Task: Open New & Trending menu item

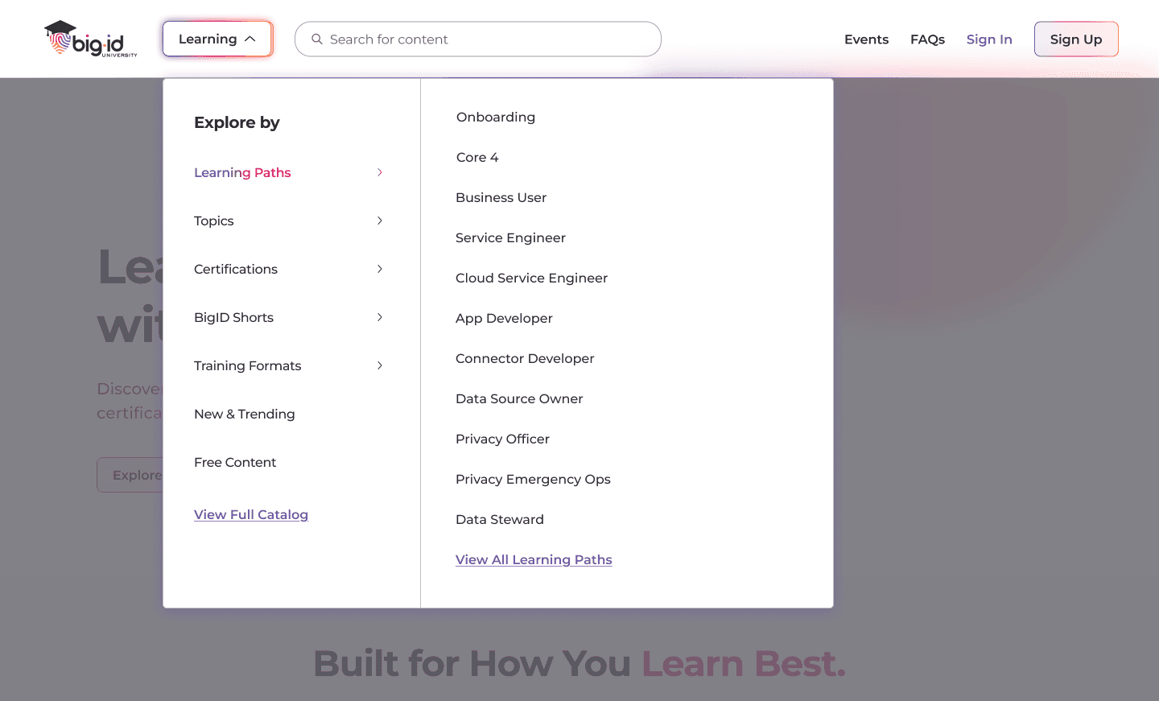Action: 245,414
